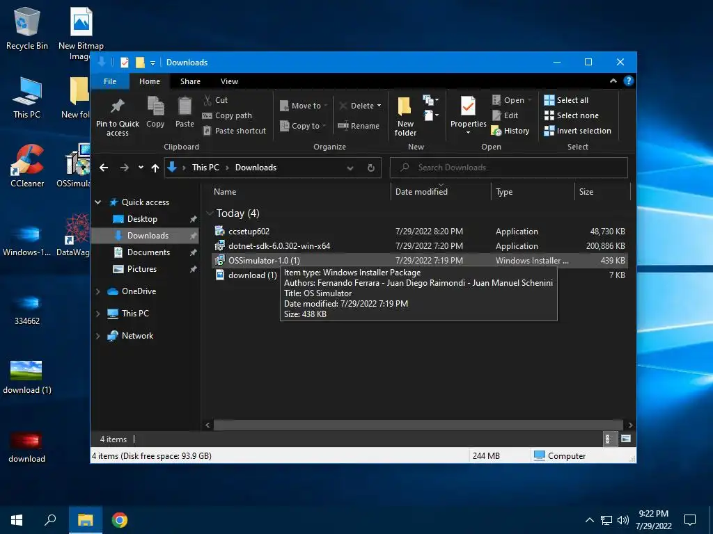Sort by the Name column header

[300, 192]
